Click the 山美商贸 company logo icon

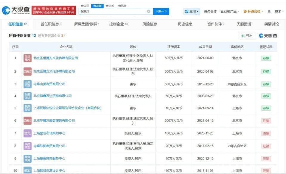(x=27, y=84)
